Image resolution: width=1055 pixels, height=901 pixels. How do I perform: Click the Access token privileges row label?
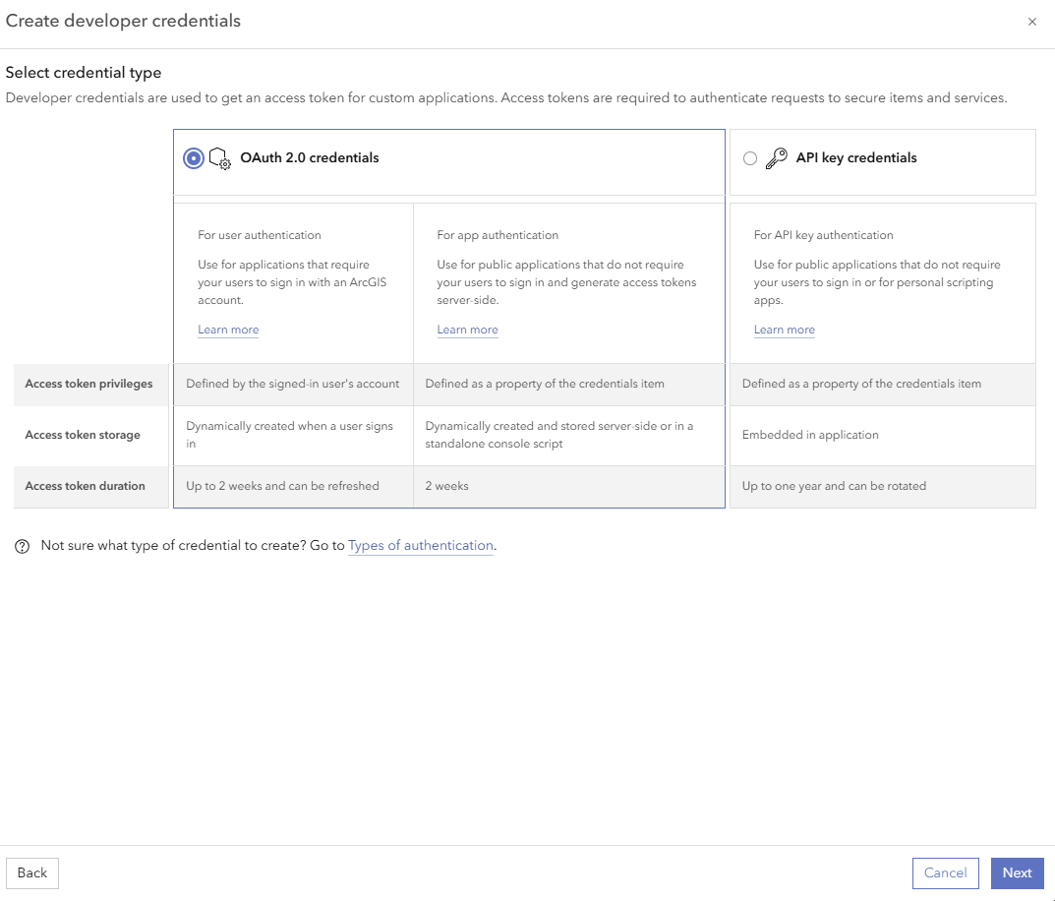coord(90,384)
